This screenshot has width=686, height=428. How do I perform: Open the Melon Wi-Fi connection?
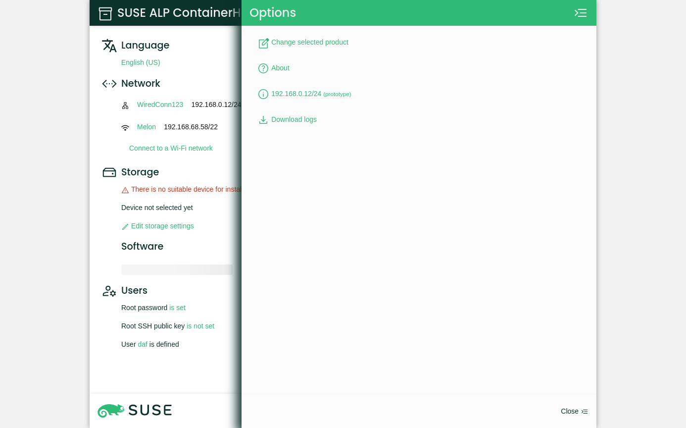coord(147,127)
